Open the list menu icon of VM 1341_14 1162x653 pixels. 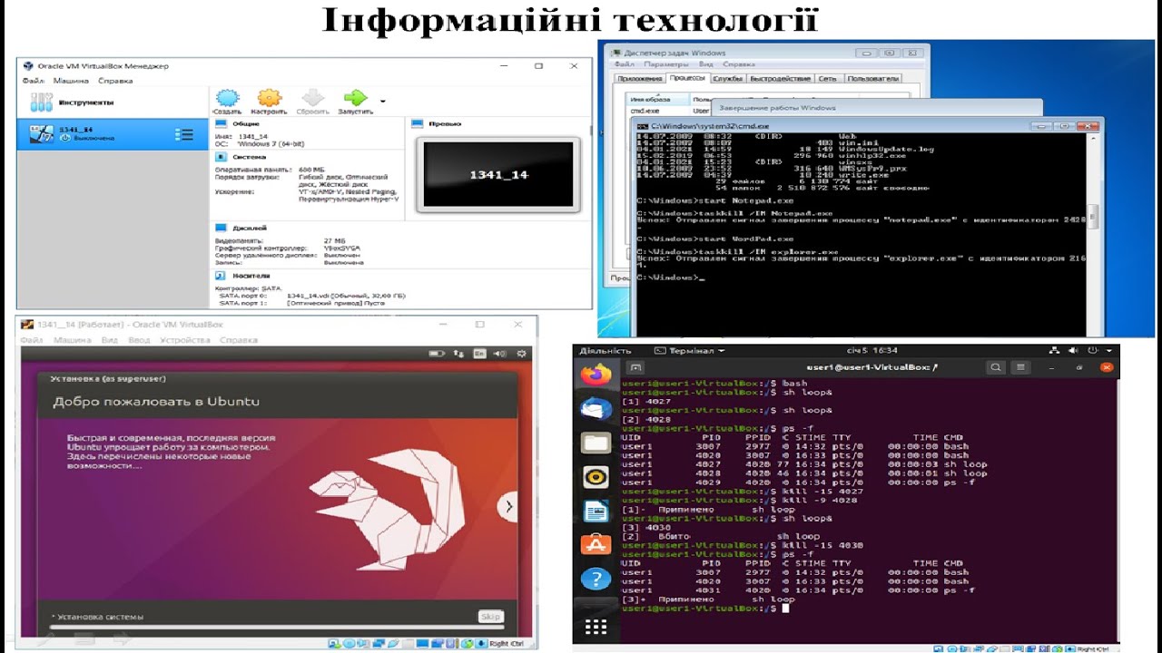click(x=184, y=134)
